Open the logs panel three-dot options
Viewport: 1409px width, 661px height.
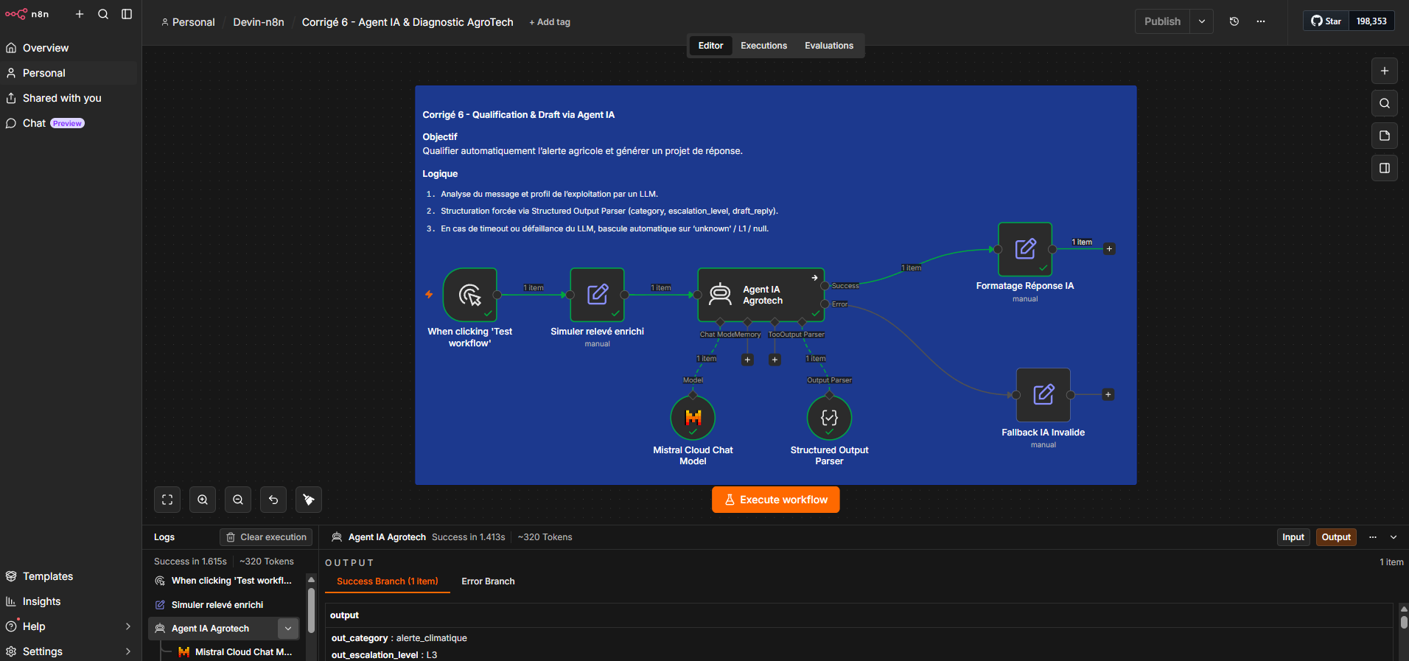(x=1373, y=537)
